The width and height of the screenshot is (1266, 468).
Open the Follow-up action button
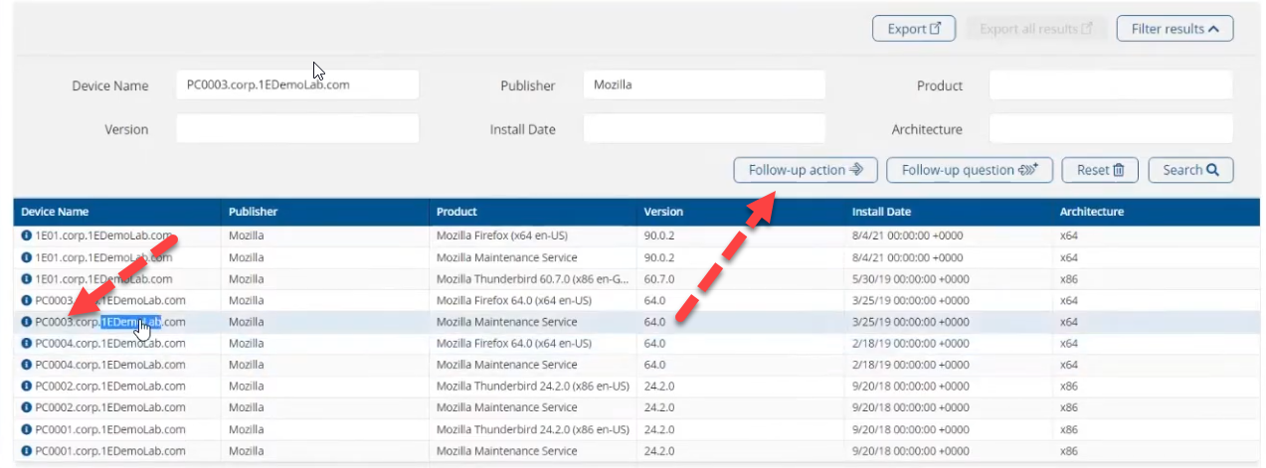pyautogui.click(x=806, y=170)
